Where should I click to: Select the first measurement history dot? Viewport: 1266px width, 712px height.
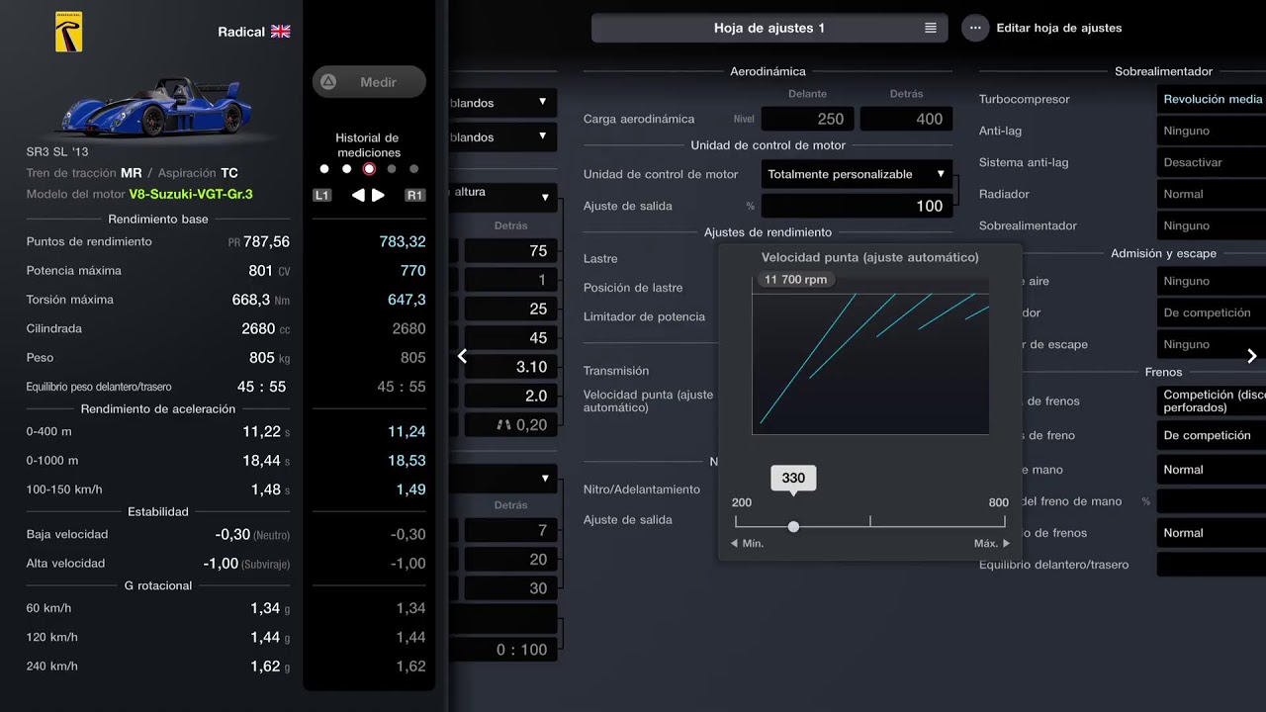[324, 169]
